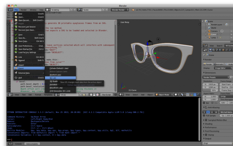Screen dimensions: 233x146
Task: Enable the Border render checkbox
Action: pyautogui.click(x=204, y=103)
